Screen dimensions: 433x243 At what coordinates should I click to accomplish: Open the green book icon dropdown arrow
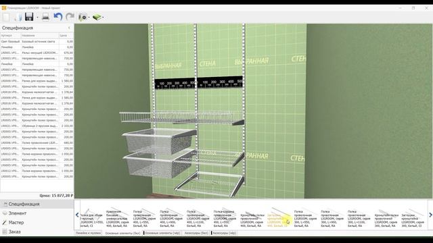pos(103,18)
